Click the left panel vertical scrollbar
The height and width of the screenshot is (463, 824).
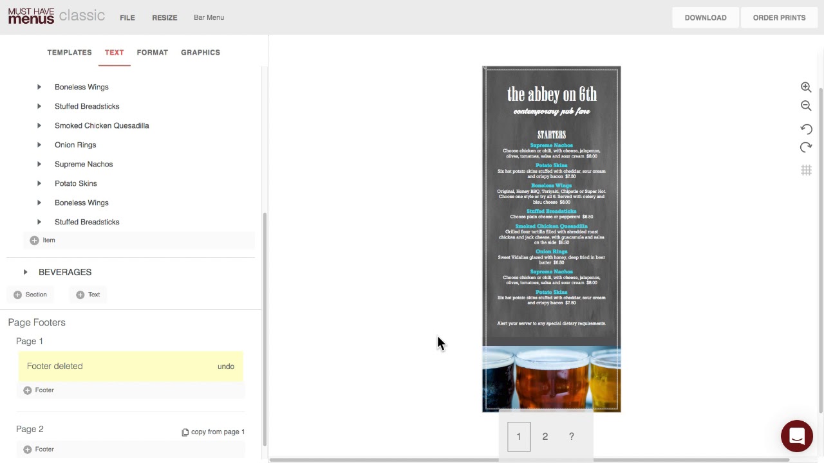(265, 328)
